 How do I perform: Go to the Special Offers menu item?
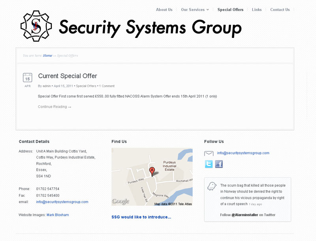pos(230,9)
